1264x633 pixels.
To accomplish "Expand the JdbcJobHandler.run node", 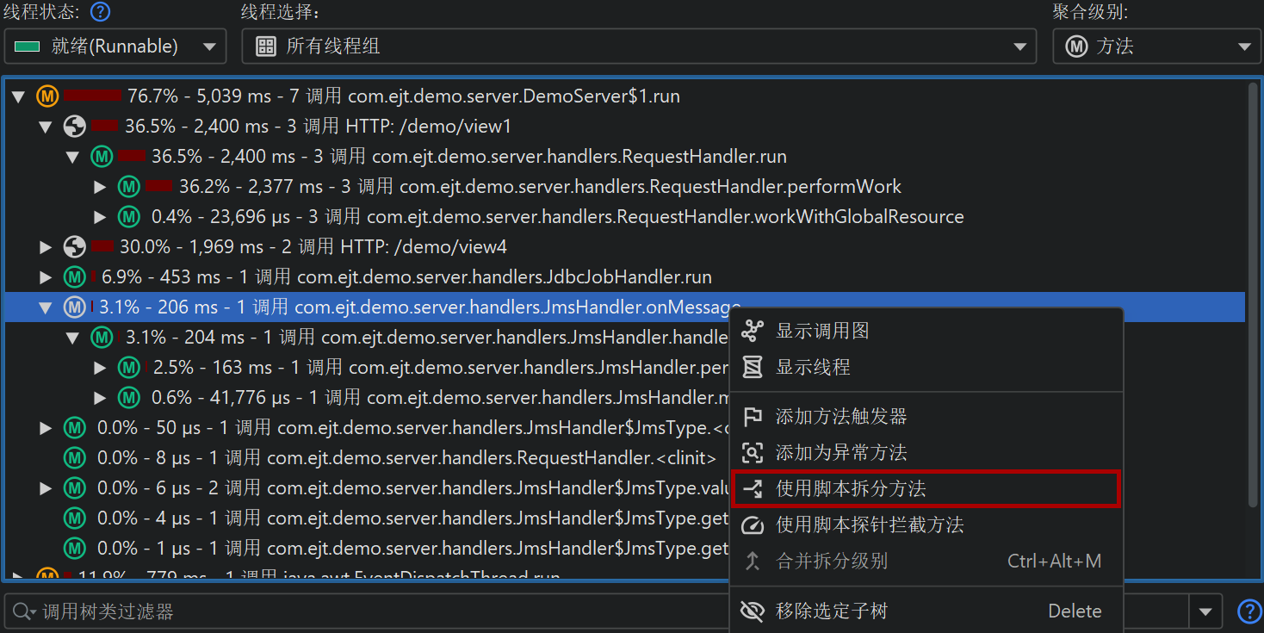I will (x=46, y=277).
